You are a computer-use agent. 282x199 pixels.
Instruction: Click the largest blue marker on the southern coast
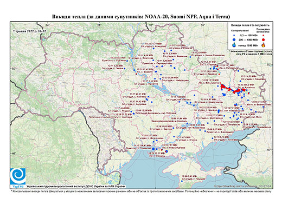pyautogui.click(x=153, y=149)
